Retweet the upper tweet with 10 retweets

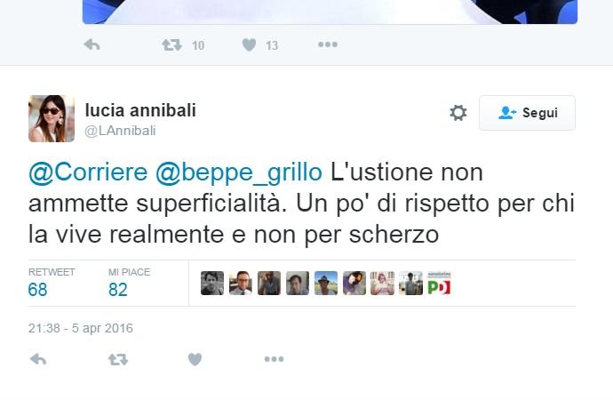[172, 45]
